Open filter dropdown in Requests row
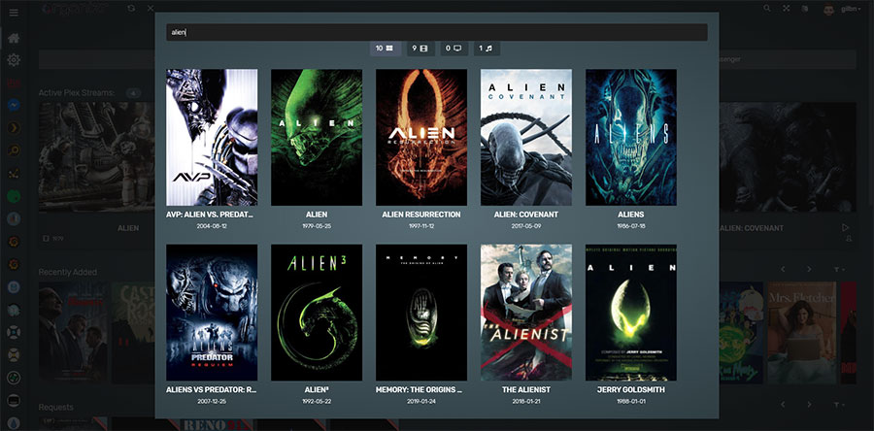Screen dimensions: 874x431 [x=838, y=404]
